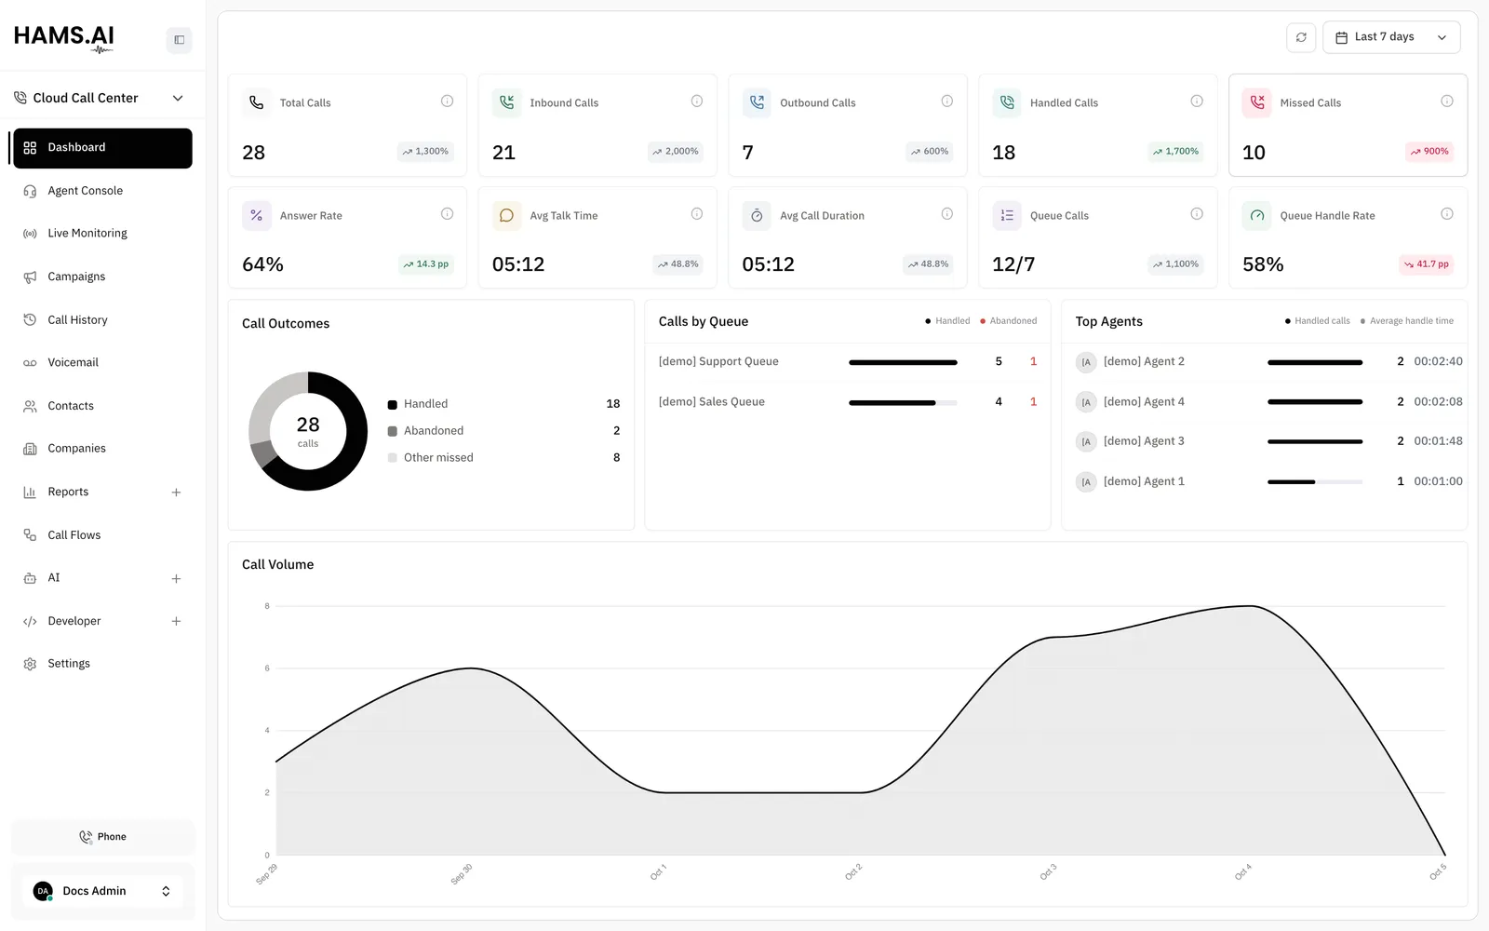
Task: Click the info icon on Queue Handle Rate
Action: 1446,214
